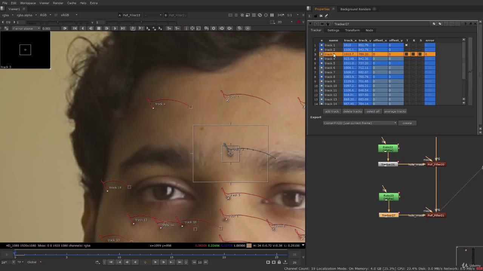Open the Workspace menu

click(28, 3)
